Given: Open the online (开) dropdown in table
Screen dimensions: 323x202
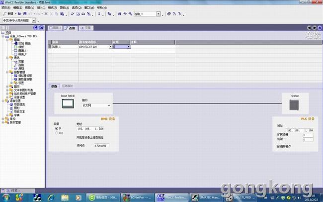Looking at the screenshot, I should [x=128, y=47].
